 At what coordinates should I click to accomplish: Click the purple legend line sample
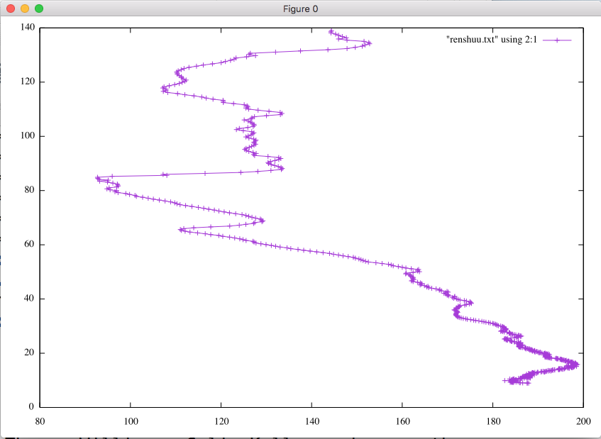click(557, 40)
